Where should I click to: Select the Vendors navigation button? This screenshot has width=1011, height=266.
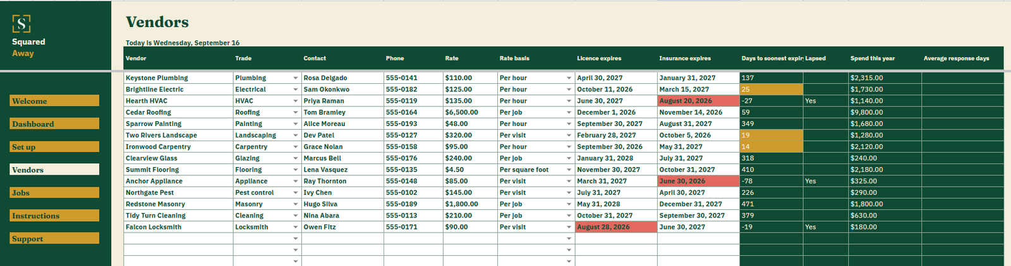[x=54, y=170]
